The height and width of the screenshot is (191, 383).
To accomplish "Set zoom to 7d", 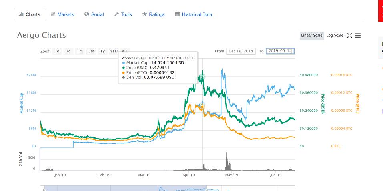I will point(68,51).
